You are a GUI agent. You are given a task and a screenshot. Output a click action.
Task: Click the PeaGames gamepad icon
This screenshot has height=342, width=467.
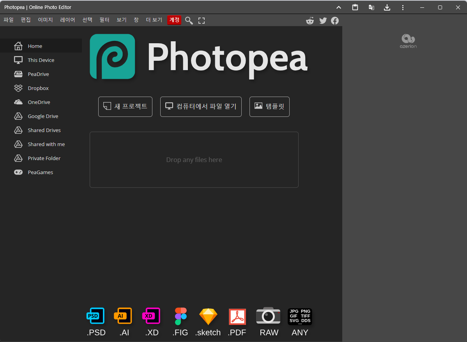pos(18,172)
